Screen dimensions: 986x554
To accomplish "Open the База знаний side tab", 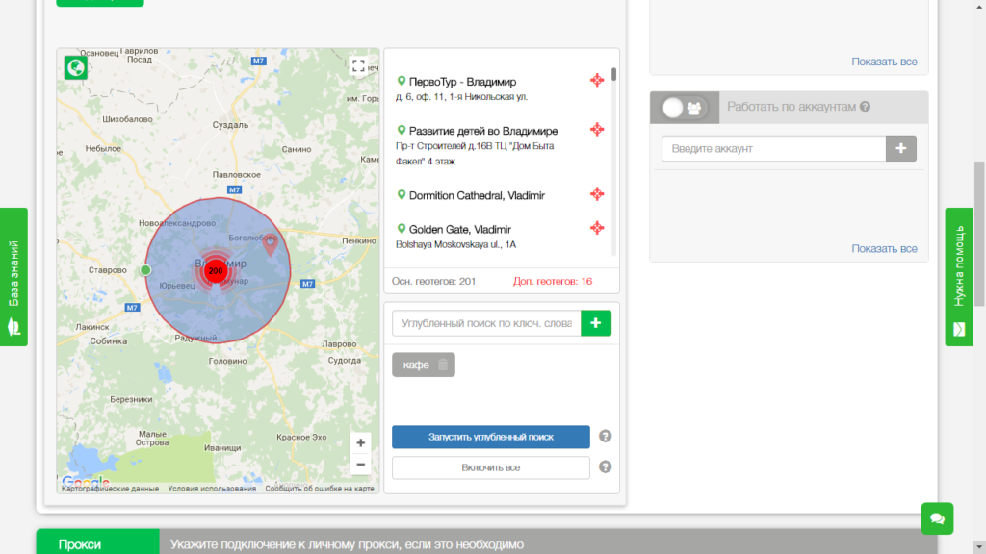I will (13, 277).
